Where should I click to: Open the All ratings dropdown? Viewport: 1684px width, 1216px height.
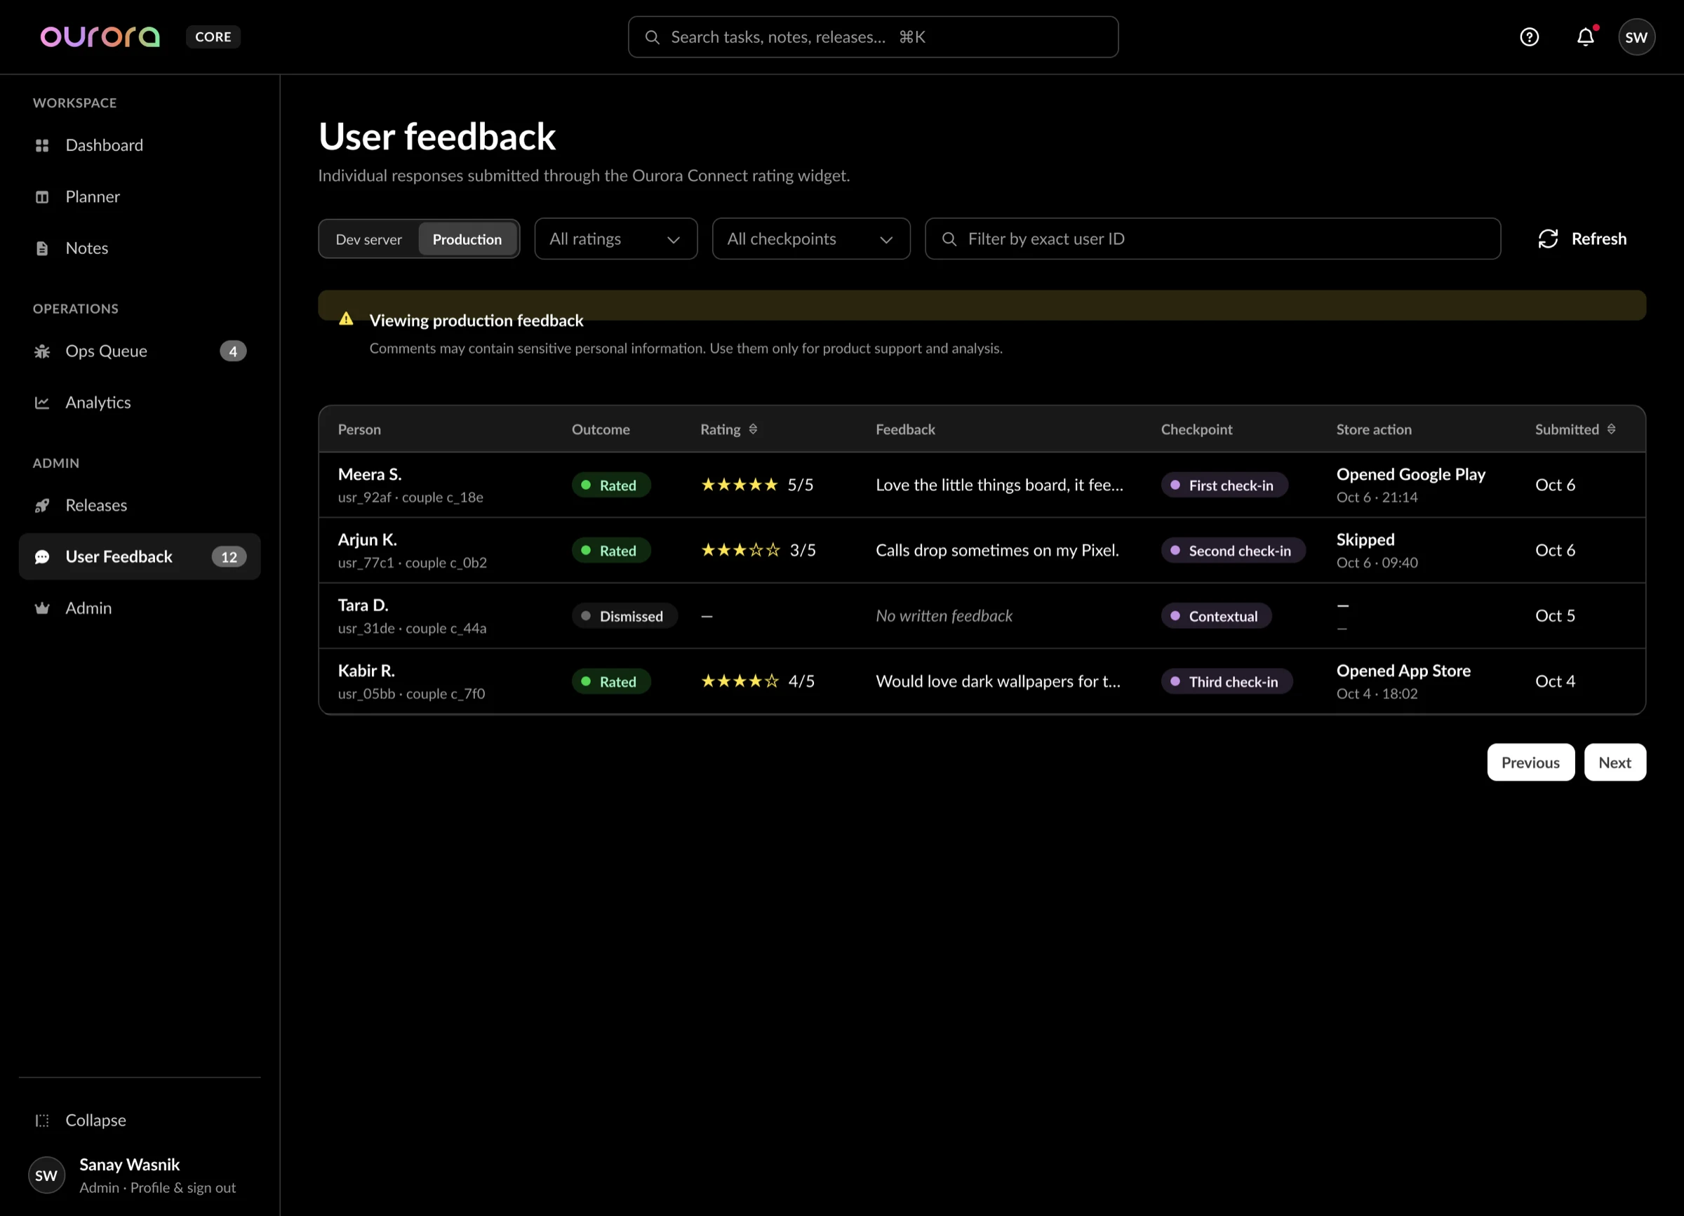click(615, 239)
